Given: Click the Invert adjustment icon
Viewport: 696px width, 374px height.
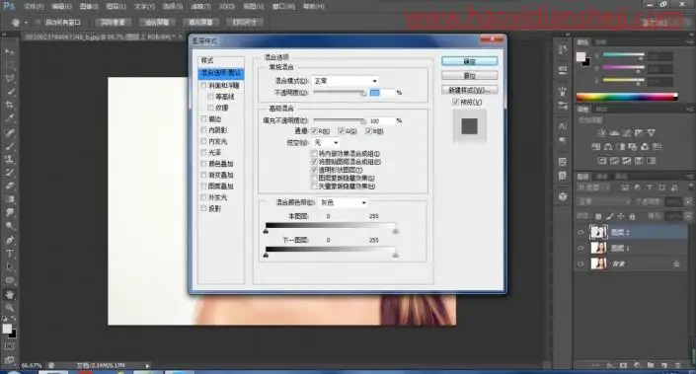Looking at the screenshot, I should [603, 161].
